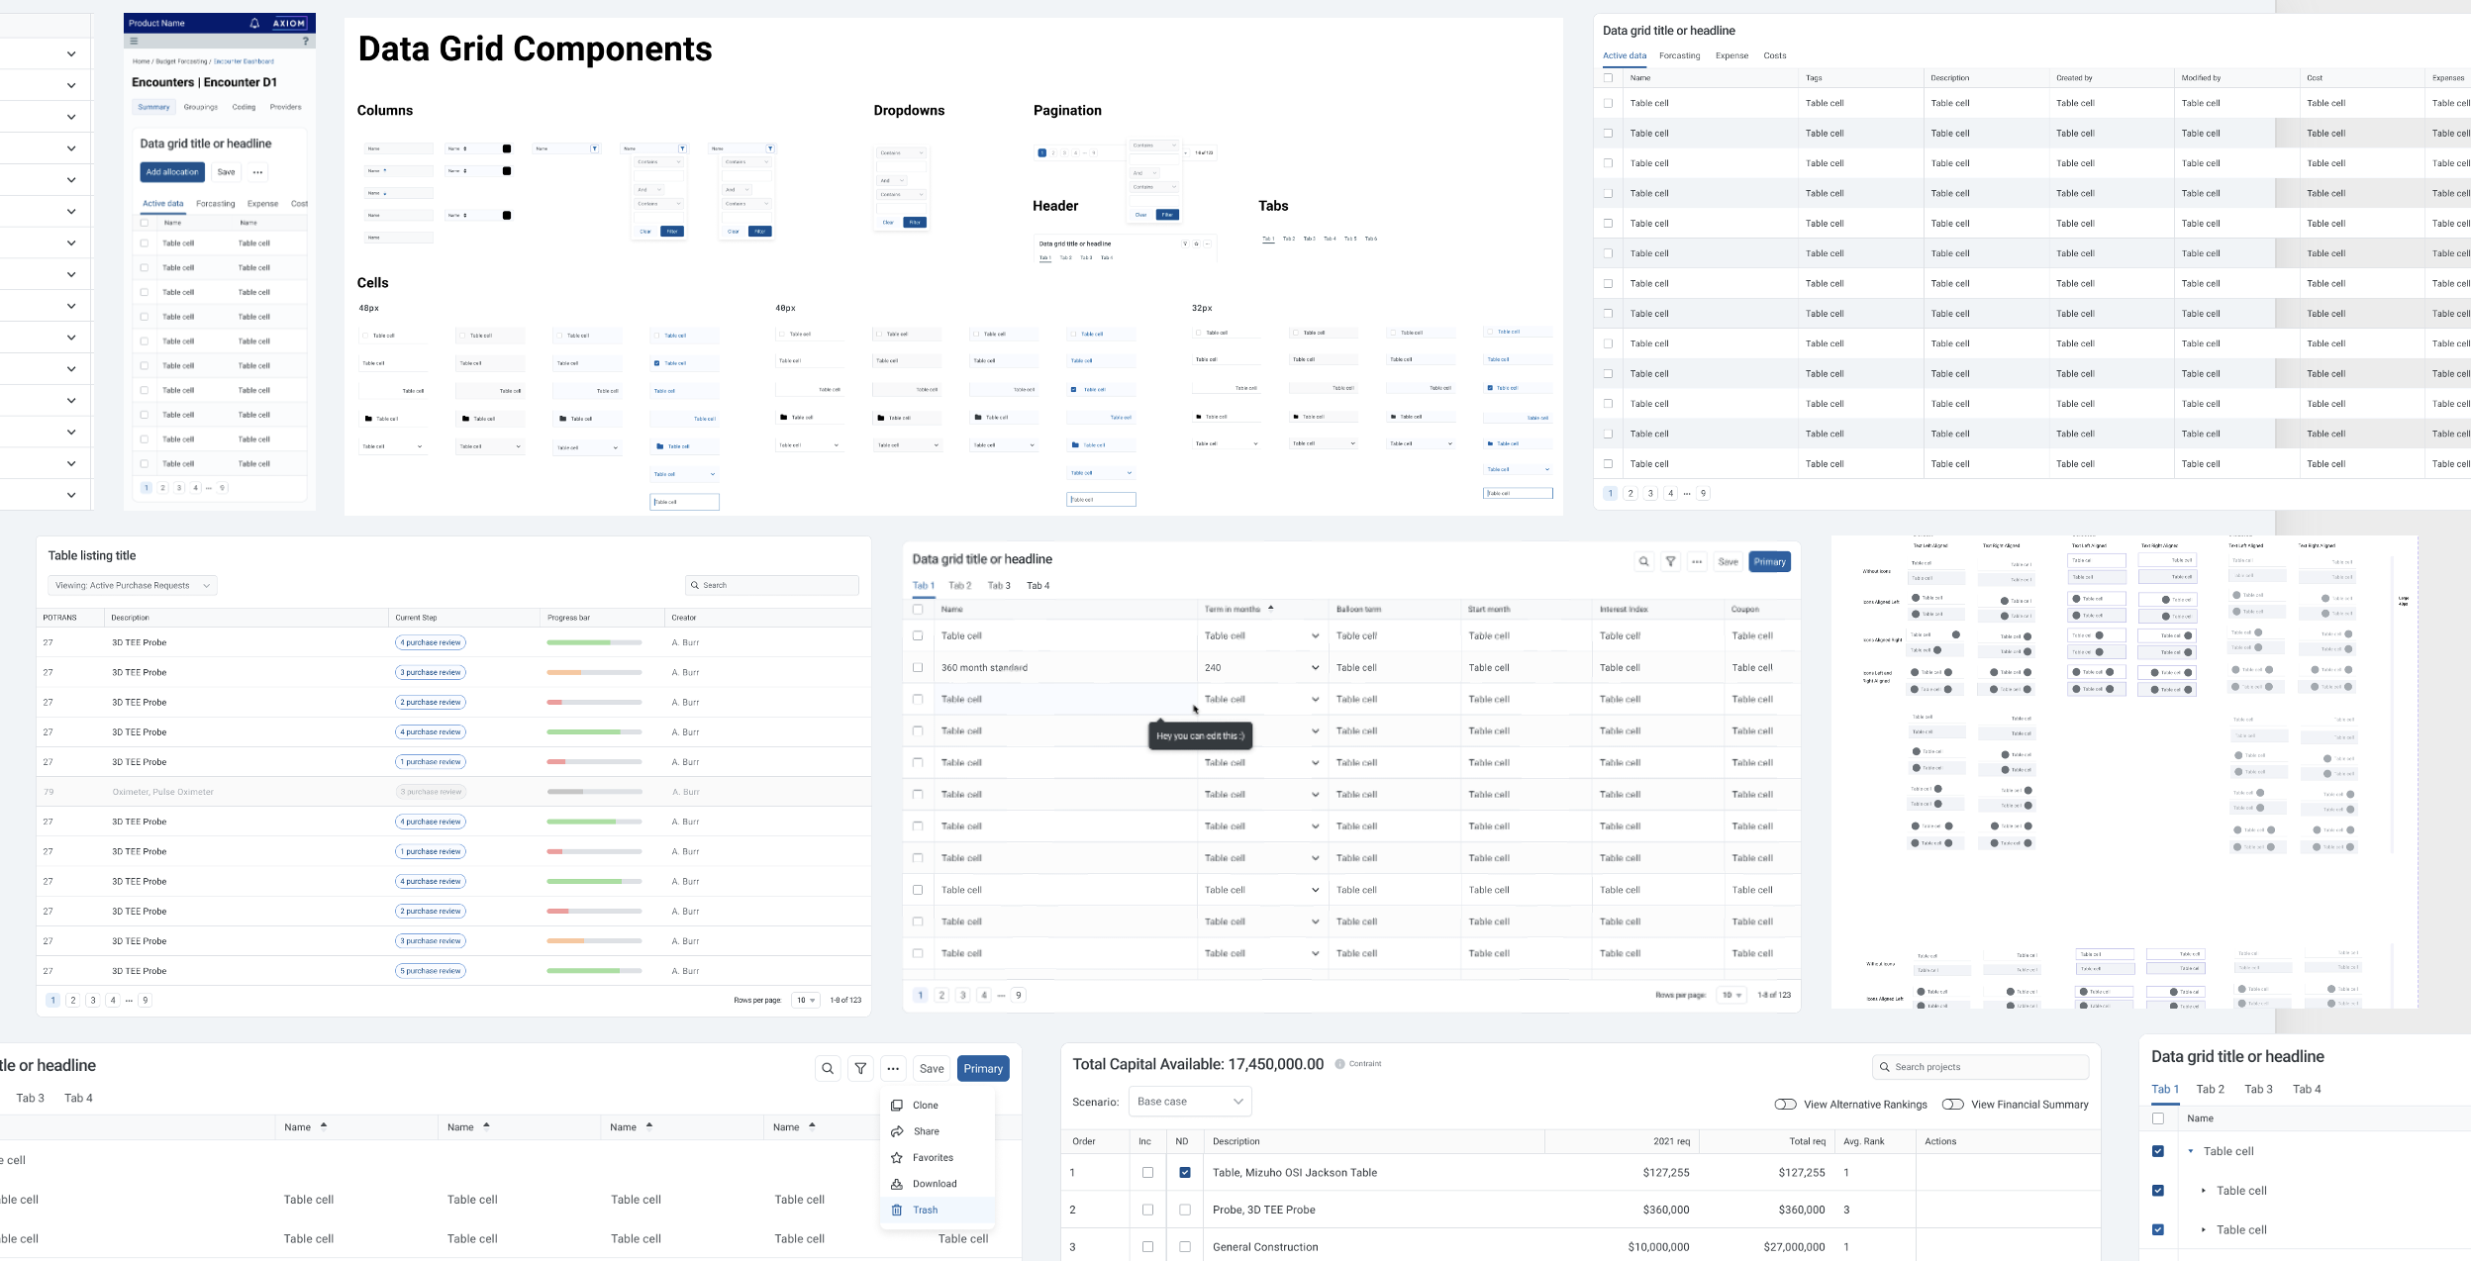Viewport: 2471px width, 1261px height.
Task: Toggle View Alternative Rankings switch
Action: coord(1785,1105)
